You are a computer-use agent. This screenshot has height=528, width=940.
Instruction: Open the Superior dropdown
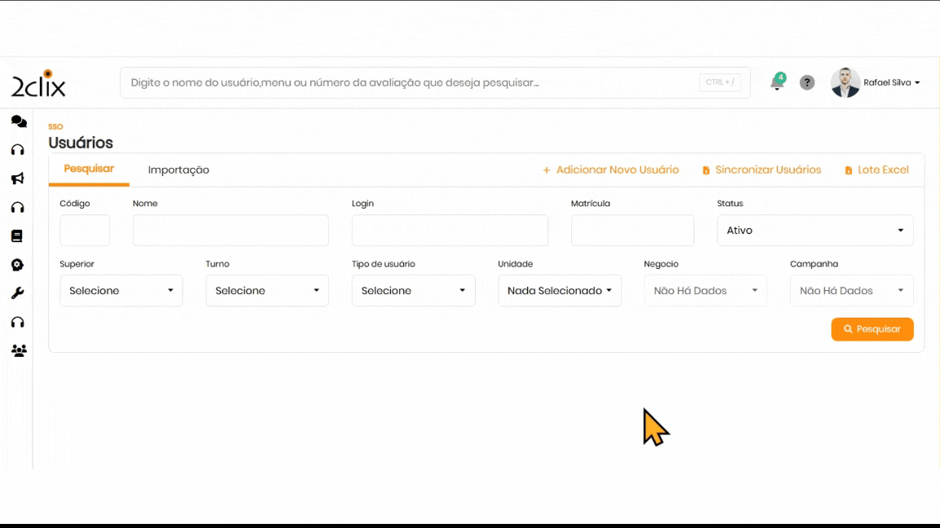pyautogui.click(x=121, y=291)
